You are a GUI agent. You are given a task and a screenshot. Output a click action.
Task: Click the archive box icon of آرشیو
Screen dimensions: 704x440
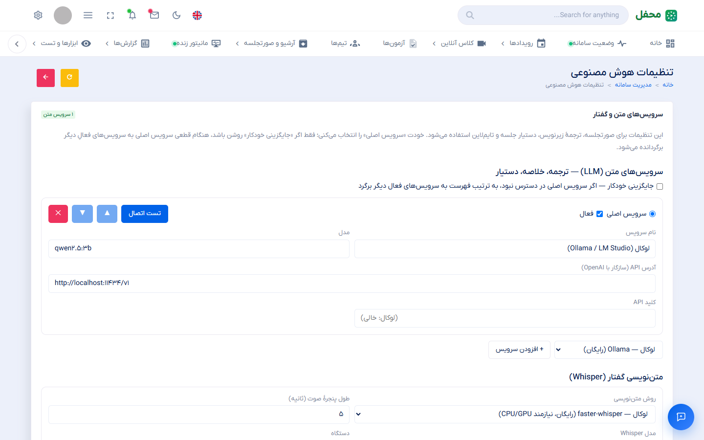[303, 44]
